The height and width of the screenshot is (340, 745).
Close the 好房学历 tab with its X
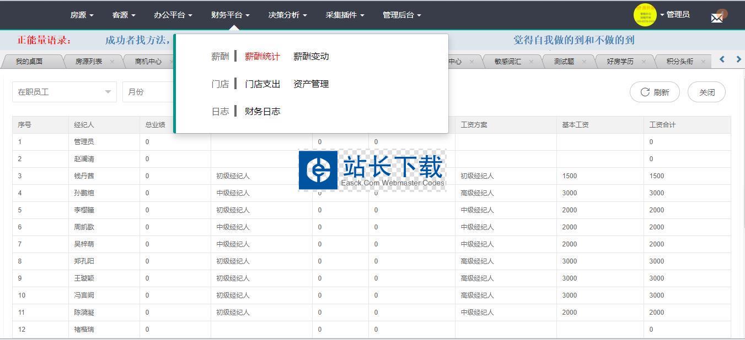point(644,62)
